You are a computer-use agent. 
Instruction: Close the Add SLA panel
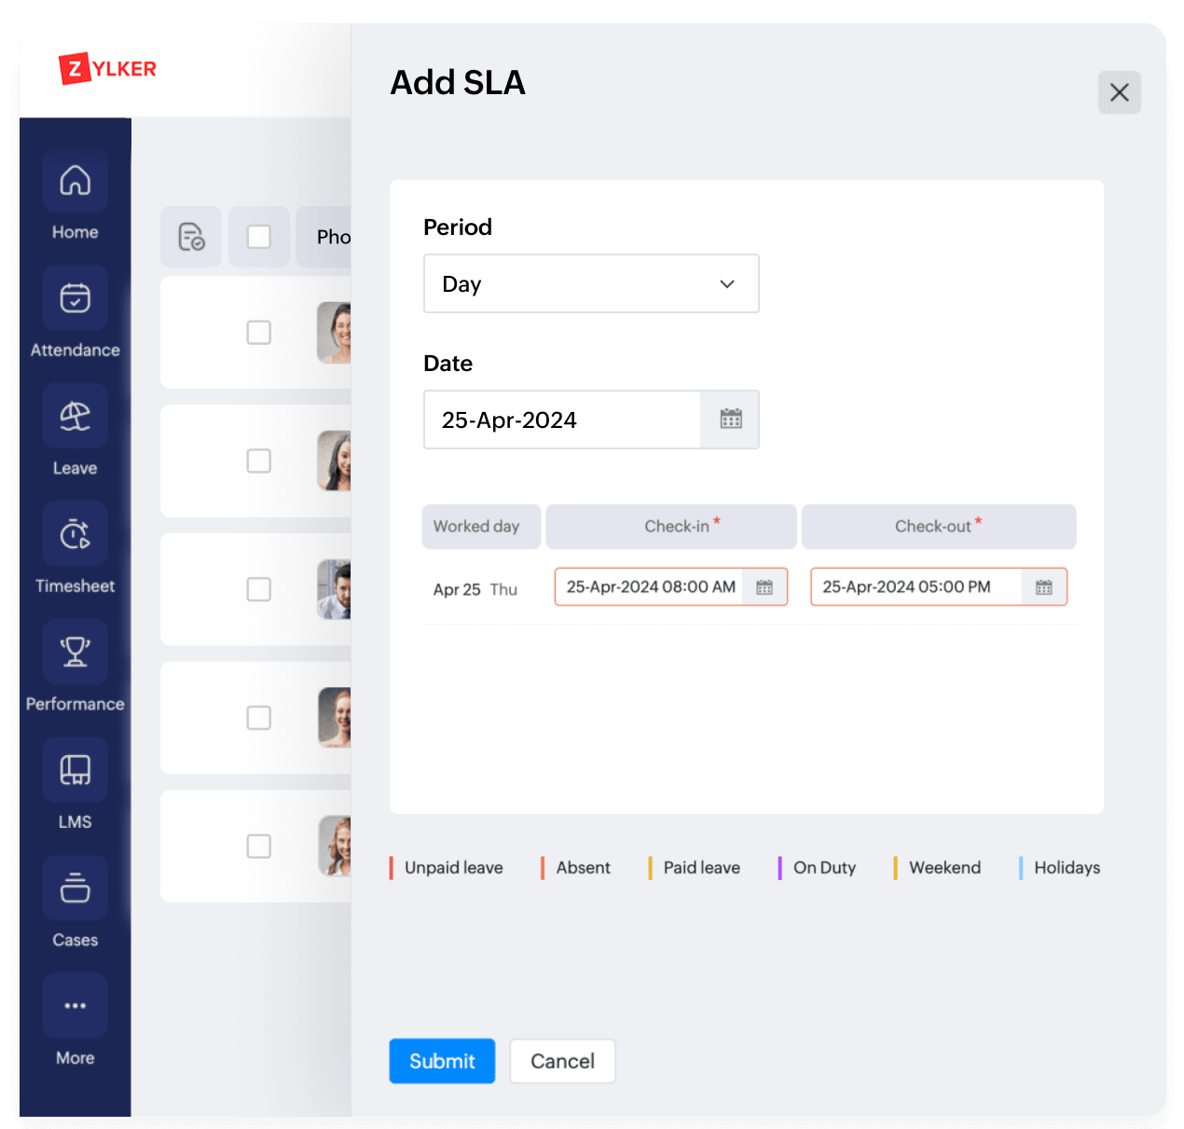tap(1120, 92)
